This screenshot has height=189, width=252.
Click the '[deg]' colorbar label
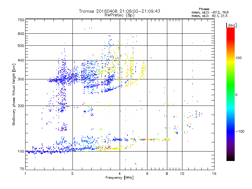(231, 25)
